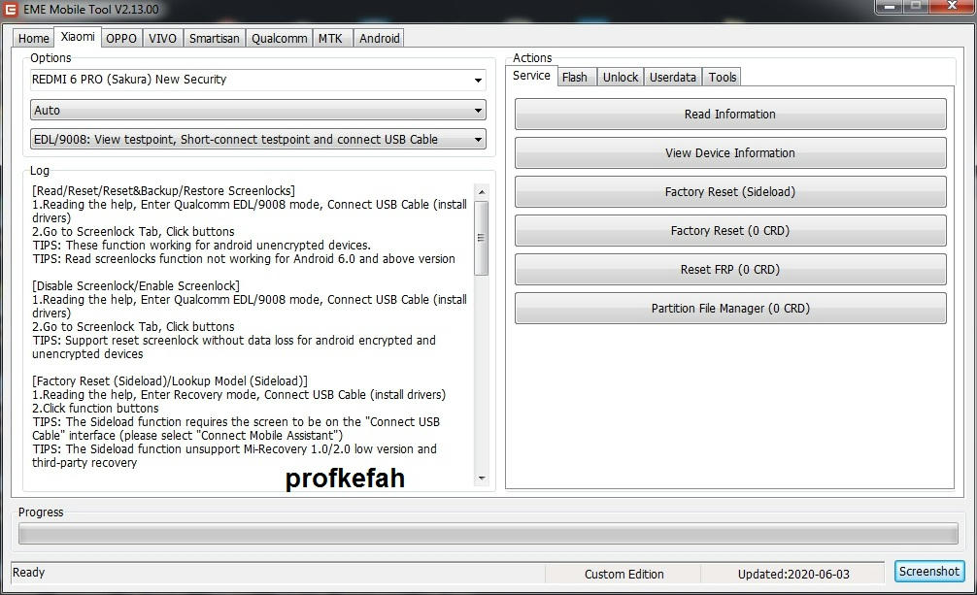977x595 pixels.
Task: Open the Unlock actions tab
Action: (620, 77)
